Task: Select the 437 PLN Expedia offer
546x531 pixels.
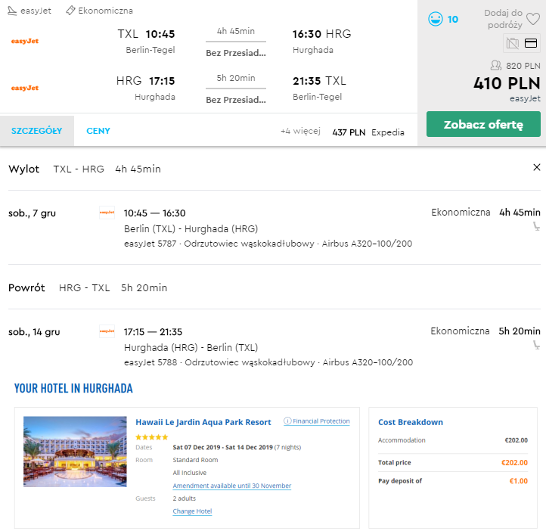Action: pyautogui.click(x=368, y=132)
